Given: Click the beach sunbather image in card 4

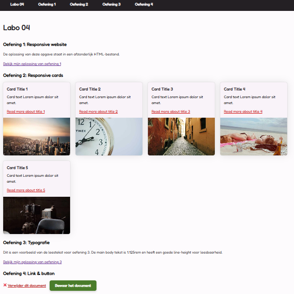Looking at the screenshot, I should click(253, 136).
